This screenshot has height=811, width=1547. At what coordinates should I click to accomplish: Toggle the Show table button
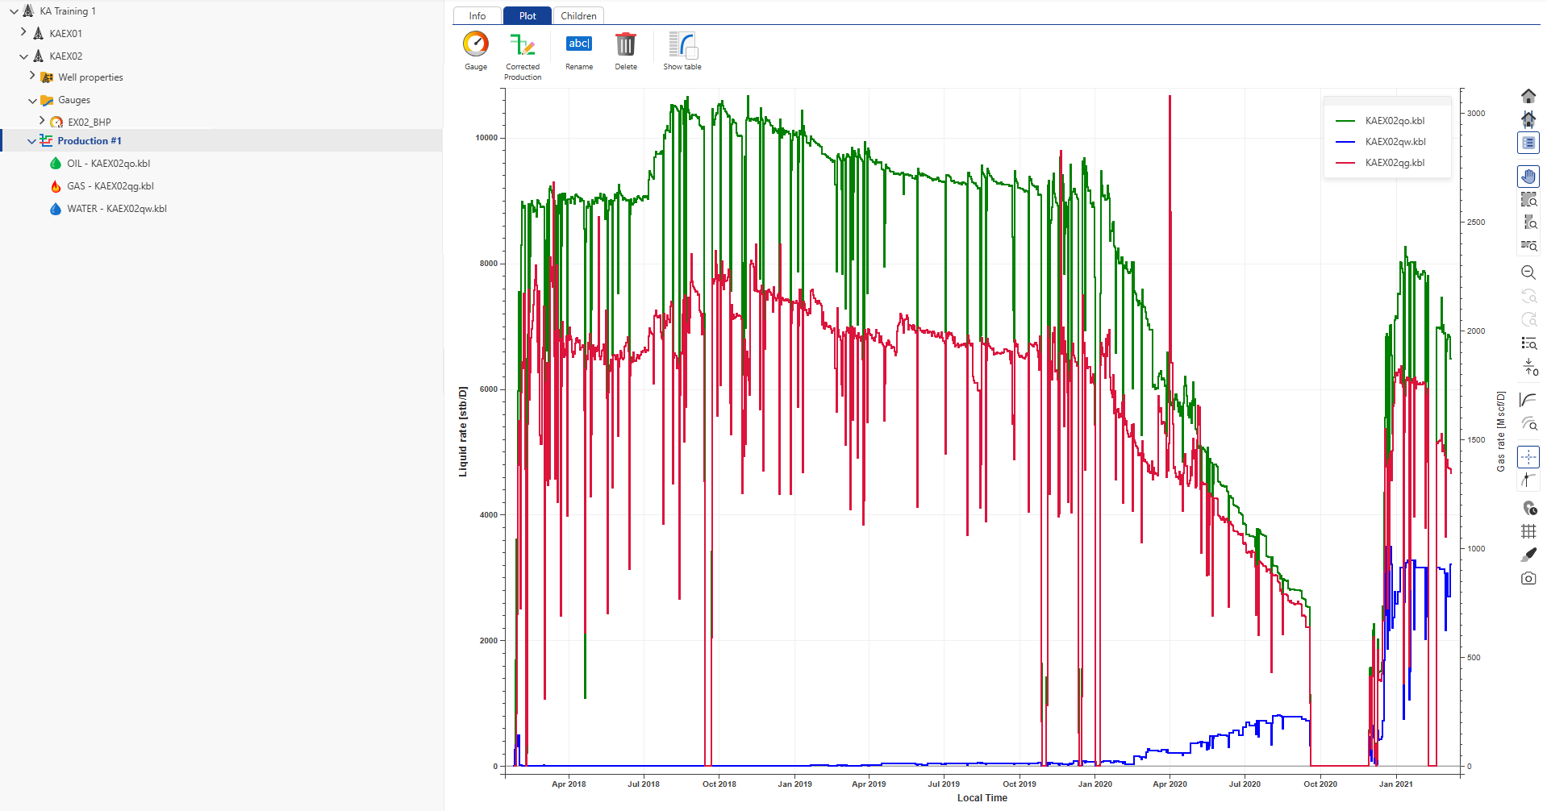[x=682, y=45]
